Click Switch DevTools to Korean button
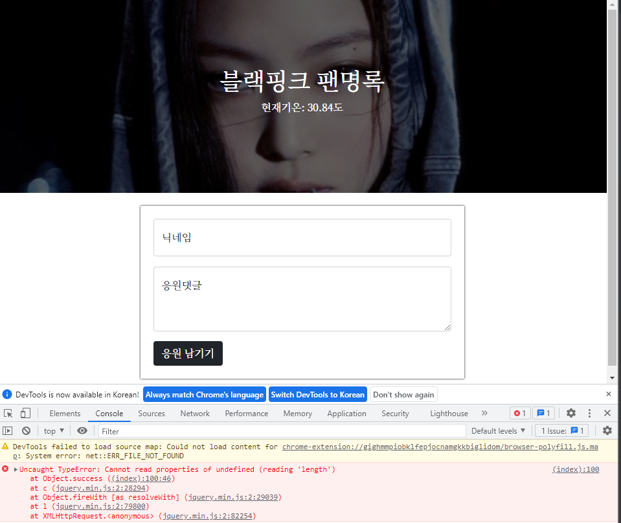The image size is (621, 523). point(318,395)
